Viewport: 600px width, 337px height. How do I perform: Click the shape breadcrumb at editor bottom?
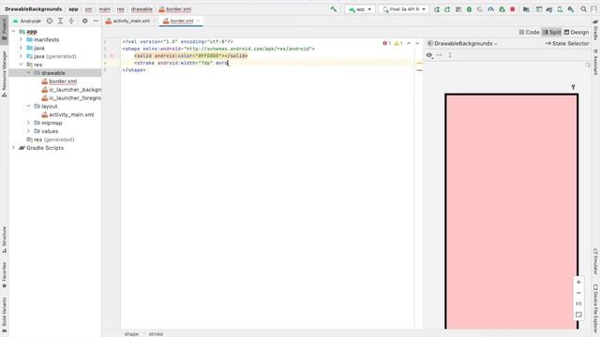click(x=131, y=334)
